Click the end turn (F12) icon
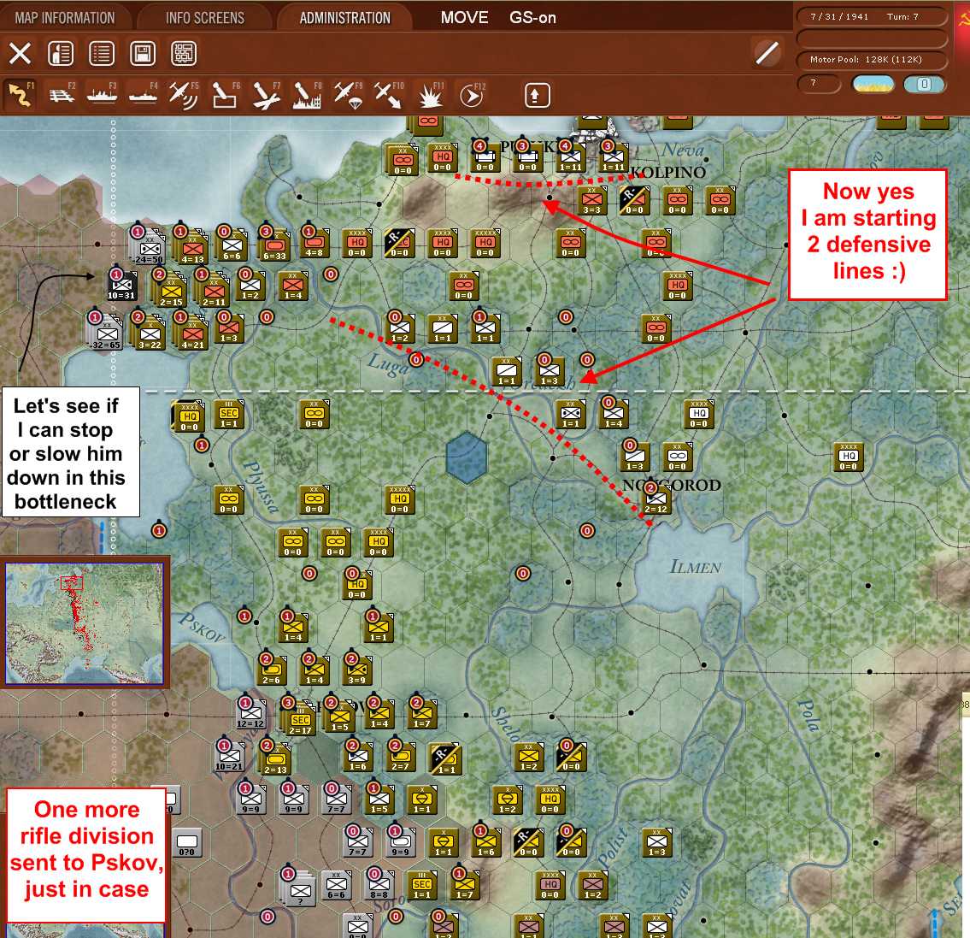This screenshot has height=938, width=970. (472, 95)
